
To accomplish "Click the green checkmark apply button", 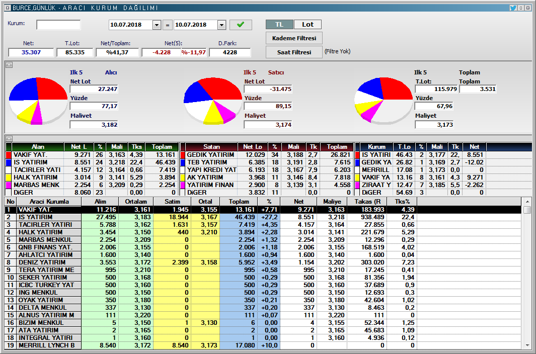I will [241, 25].
